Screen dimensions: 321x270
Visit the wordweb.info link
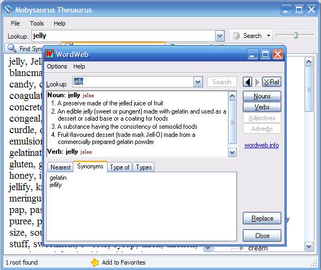(x=262, y=145)
